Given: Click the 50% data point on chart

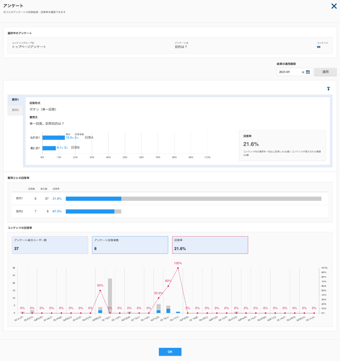Looking at the screenshot, I should pos(100,291).
